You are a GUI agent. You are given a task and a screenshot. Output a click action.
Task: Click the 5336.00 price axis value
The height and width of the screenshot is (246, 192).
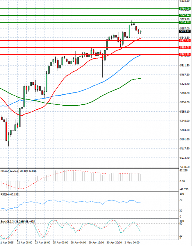coord(185,102)
